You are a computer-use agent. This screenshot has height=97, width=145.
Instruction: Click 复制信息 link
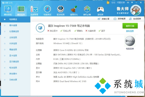130,31
